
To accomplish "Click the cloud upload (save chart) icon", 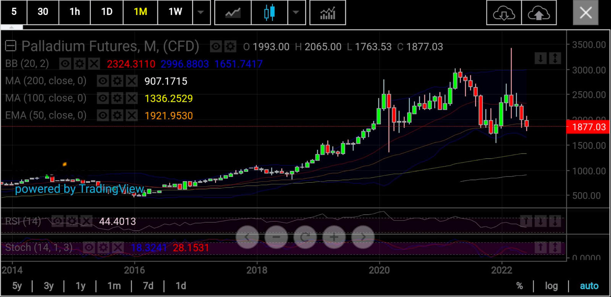I will (x=538, y=13).
